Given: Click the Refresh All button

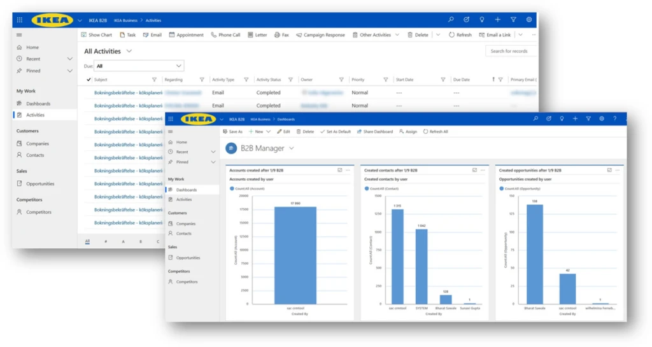Looking at the screenshot, I should [x=436, y=131].
